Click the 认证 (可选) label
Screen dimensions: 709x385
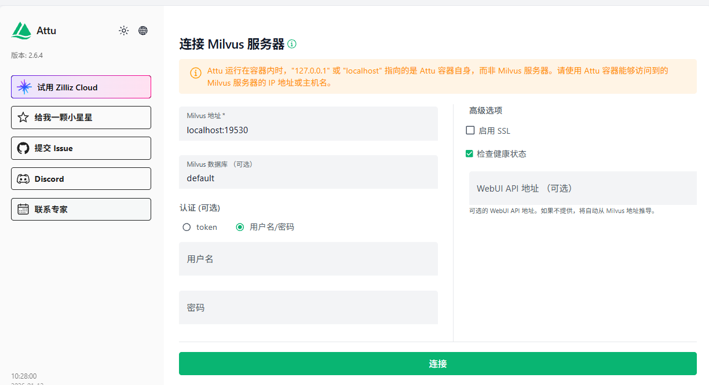pyautogui.click(x=200, y=208)
